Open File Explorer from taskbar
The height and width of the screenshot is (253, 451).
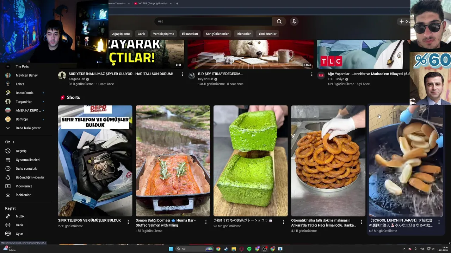tap(234, 249)
